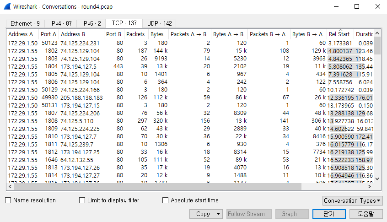
Task: Sort by the Rel Start column header
Action: coord(340,34)
